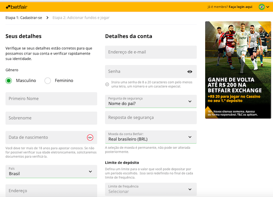Click the 'Detalhes da conta' heading
273x197 pixels.
pos(129,36)
